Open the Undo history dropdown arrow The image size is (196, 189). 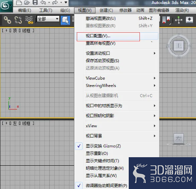pyautogui.click(x=49, y=3)
